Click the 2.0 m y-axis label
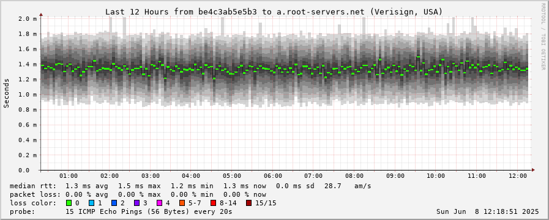Viewport: 549px width, 220px height. (x=28, y=18)
